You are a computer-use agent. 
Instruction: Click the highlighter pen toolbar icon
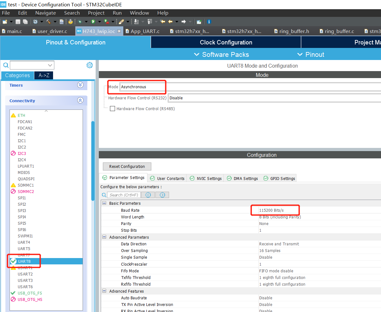(121, 22)
